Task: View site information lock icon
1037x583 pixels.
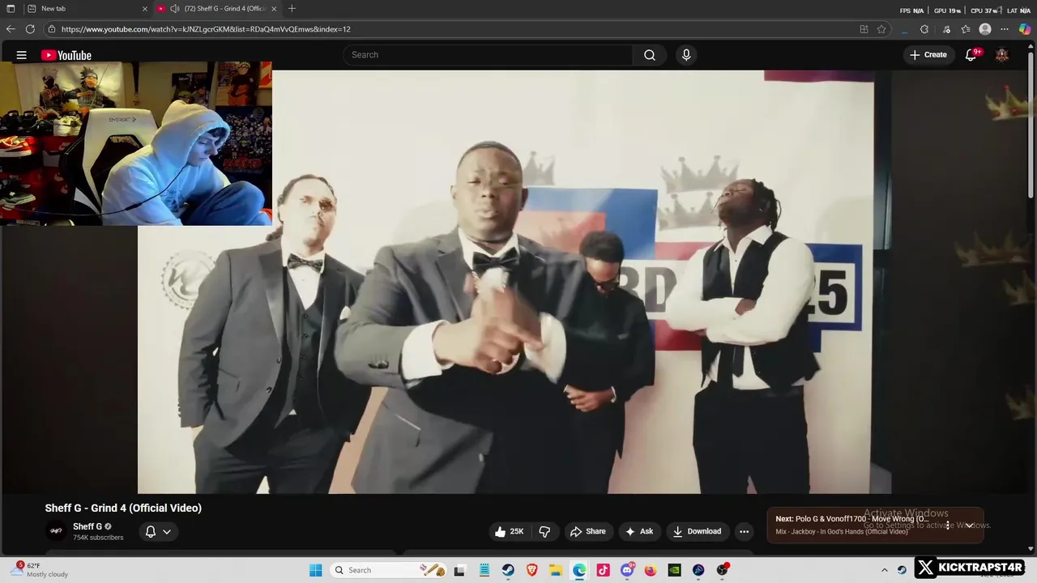Action: (x=52, y=29)
